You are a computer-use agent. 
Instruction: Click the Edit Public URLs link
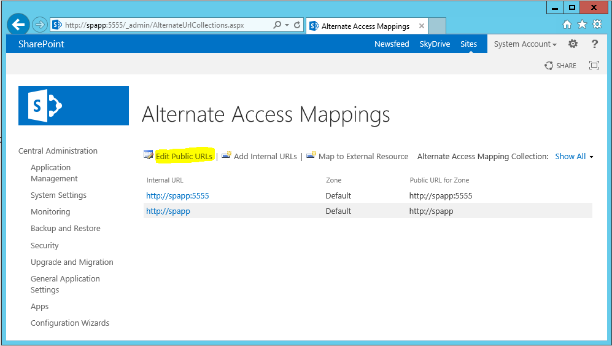tap(184, 156)
